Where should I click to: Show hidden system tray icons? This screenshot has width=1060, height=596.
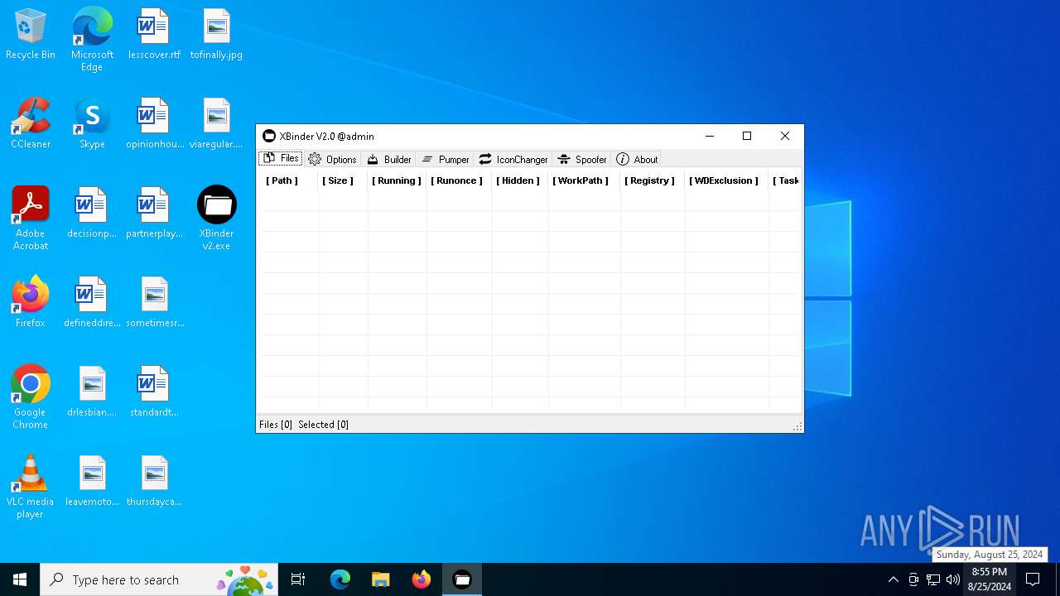[x=893, y=579]
